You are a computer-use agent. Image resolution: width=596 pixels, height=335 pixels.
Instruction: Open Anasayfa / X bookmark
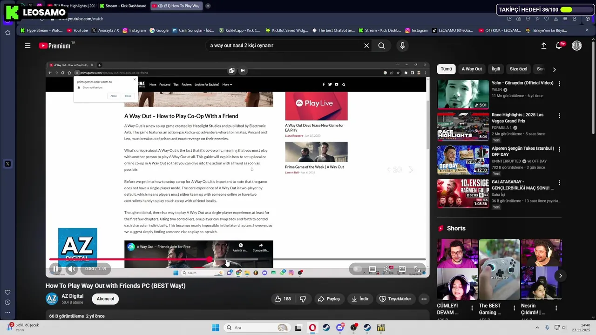[105, 30]
